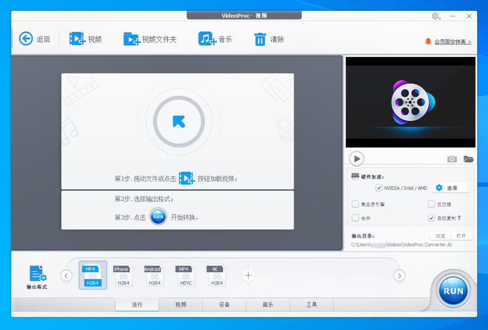Select the iPhone H264 format preset
Image resolution: width=488 pixels, height=330 pixels.
123,275
